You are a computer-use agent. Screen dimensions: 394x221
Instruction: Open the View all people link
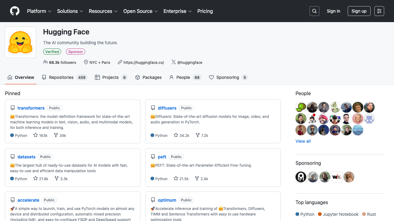tap(303, 141)
